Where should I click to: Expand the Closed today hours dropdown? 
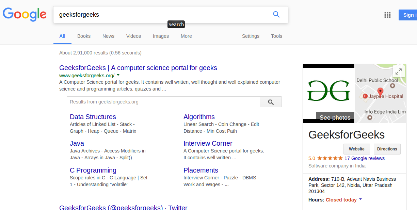point(360,199)
